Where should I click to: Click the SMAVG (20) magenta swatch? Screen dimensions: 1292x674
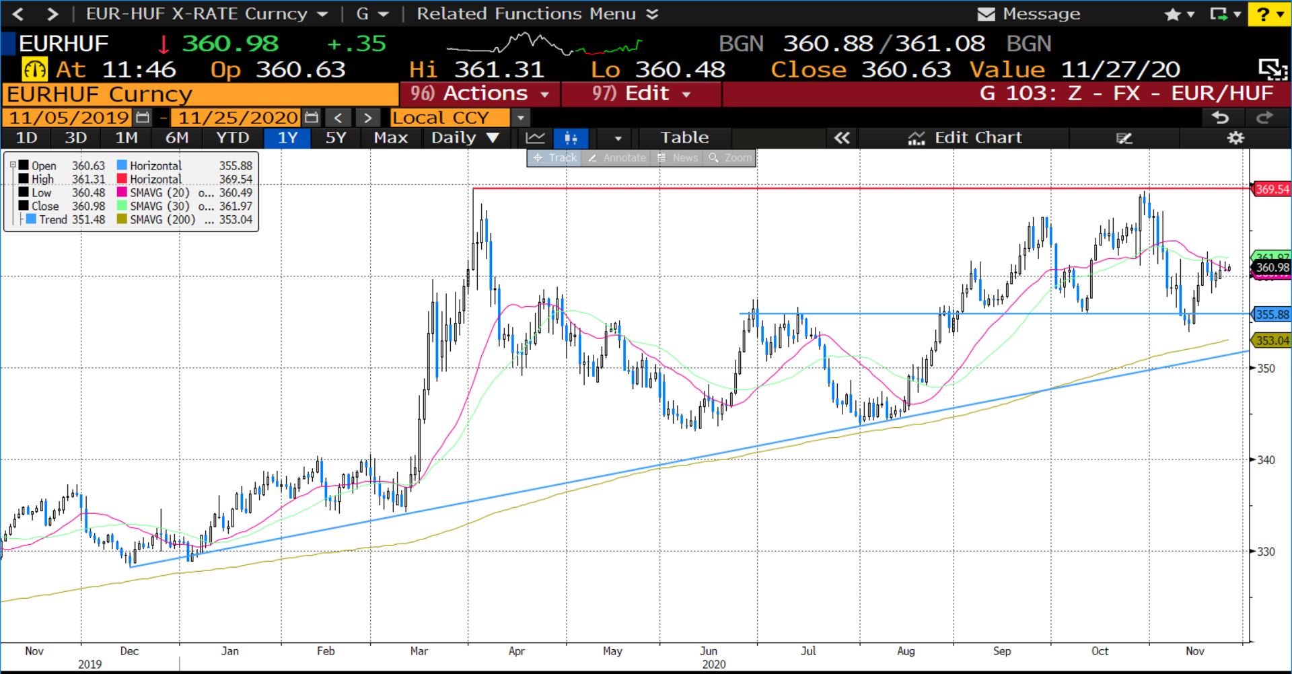(x=122, y=192)
